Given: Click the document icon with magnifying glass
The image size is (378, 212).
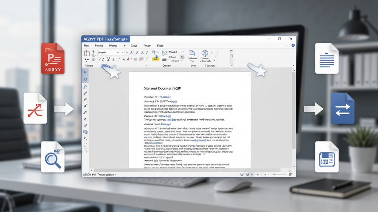Looking at the screenshot, I should [x=53, y=157].
